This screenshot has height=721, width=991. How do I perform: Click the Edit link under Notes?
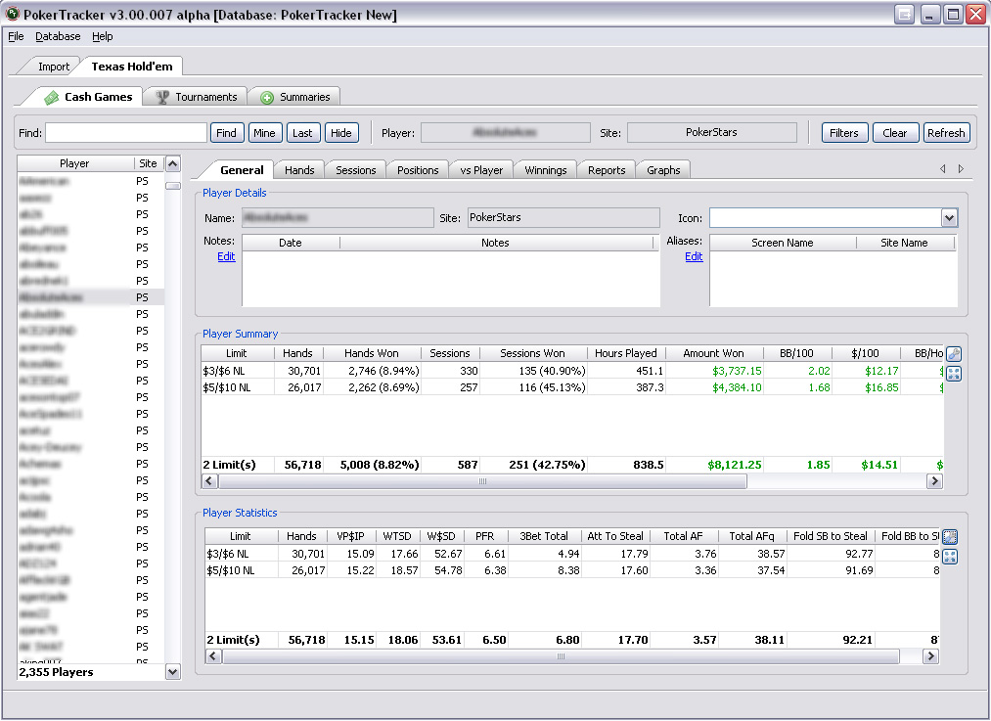tap(226, 256)
